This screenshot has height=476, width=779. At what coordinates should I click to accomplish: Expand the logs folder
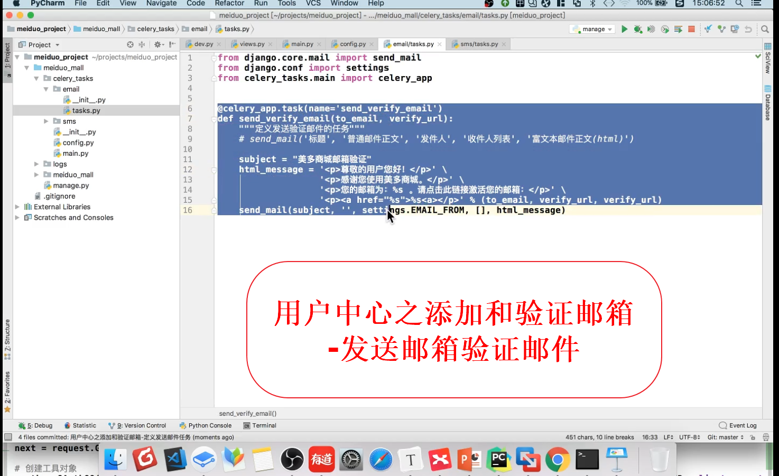click(36, 164)
